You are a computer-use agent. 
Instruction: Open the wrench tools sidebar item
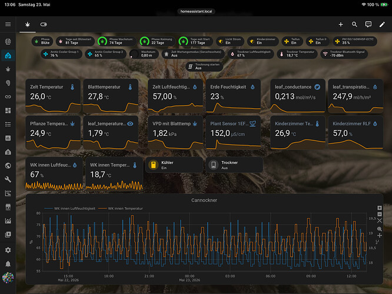8,179
